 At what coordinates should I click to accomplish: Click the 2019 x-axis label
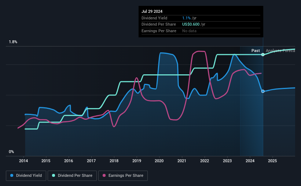coord(137,161)
